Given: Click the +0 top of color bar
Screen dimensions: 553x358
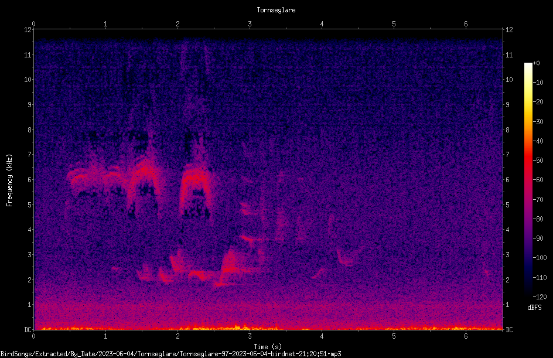Looking at the screenshot, I should tap(536, 63).
